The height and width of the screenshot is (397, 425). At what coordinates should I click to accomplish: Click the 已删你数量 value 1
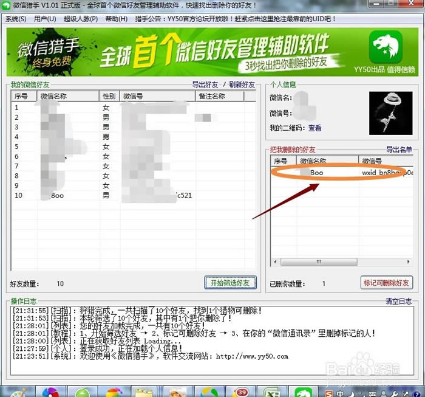click(x=324, y=284)
